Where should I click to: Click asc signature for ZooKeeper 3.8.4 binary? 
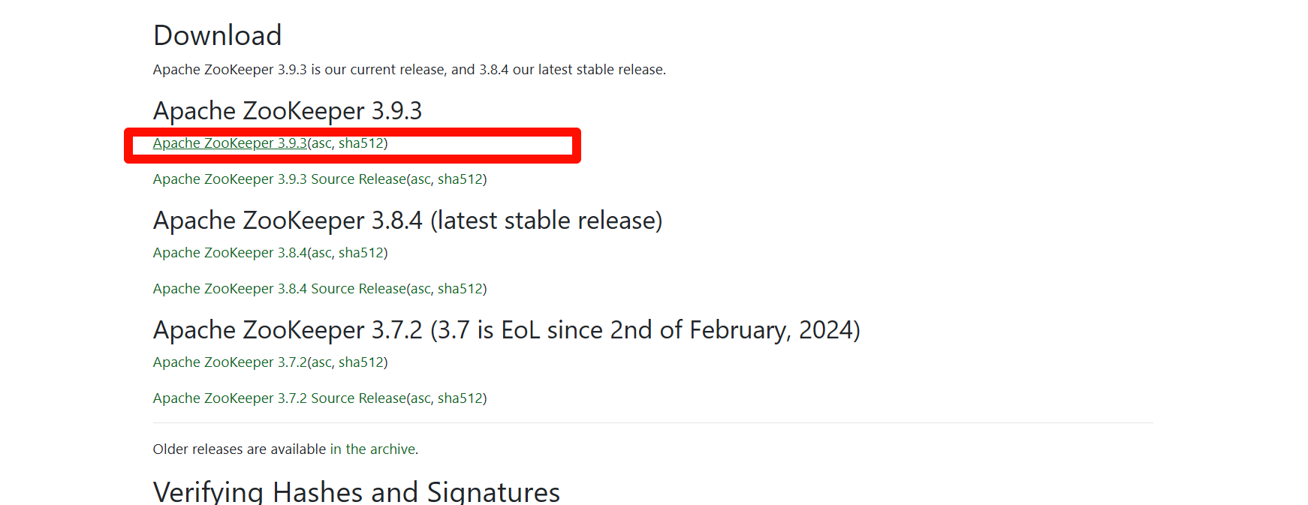pos(321,253)
